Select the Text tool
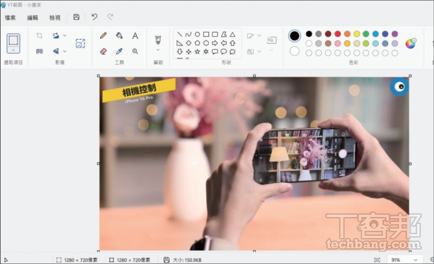The height and width of the screenshot is (264, 434). pyautogui.click(x=135, y=35)
